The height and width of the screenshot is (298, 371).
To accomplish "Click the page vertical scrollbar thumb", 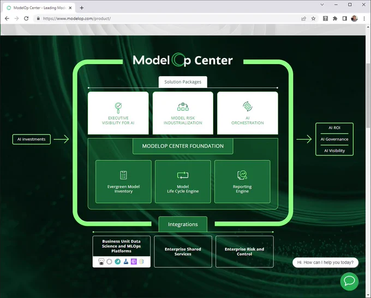I will point(368,96).
